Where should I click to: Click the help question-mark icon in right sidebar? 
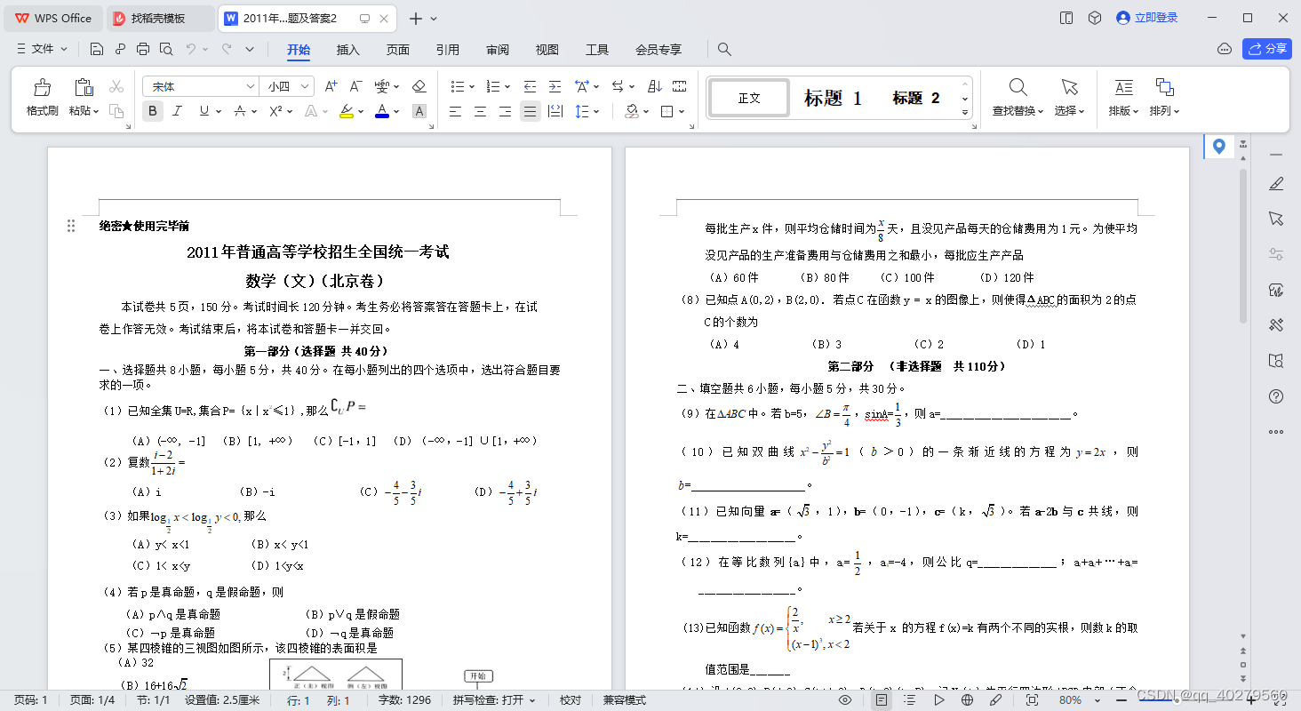coord(1276,396)
